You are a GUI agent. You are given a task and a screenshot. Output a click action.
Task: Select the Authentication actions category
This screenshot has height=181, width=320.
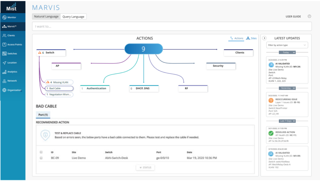coord(95,88)
